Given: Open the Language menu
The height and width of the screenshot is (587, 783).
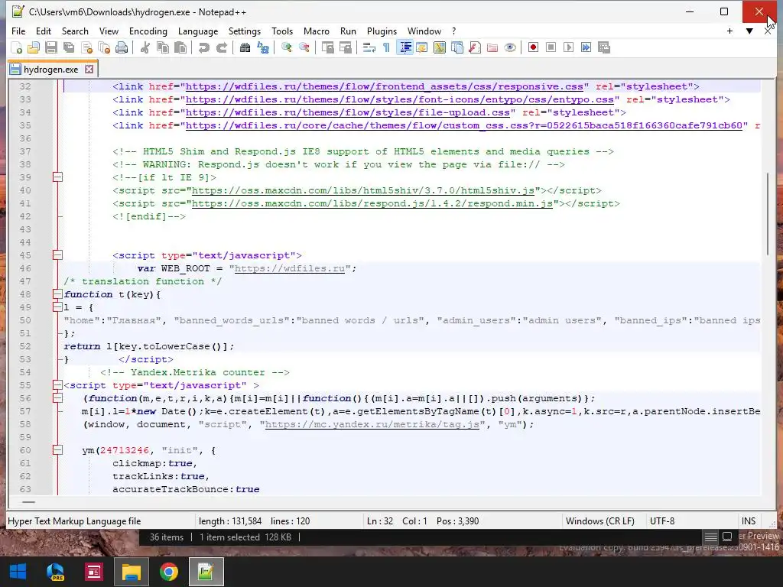Looking at the screenshot, I should tap(198, 31).
